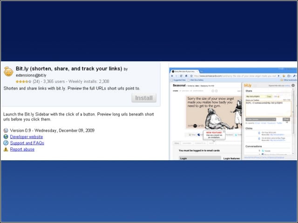Click the back arrow in screenshot browser
The width and height of the screenshot is (298, 223).
coord(172,76)
